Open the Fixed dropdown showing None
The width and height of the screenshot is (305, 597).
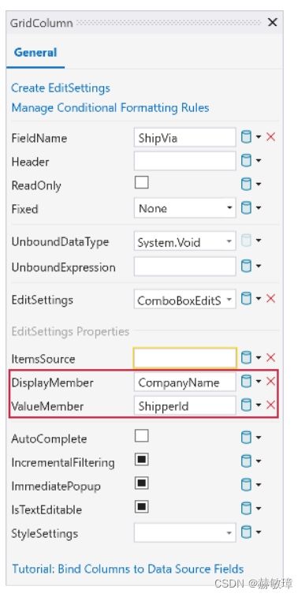(x=185, y=208)
